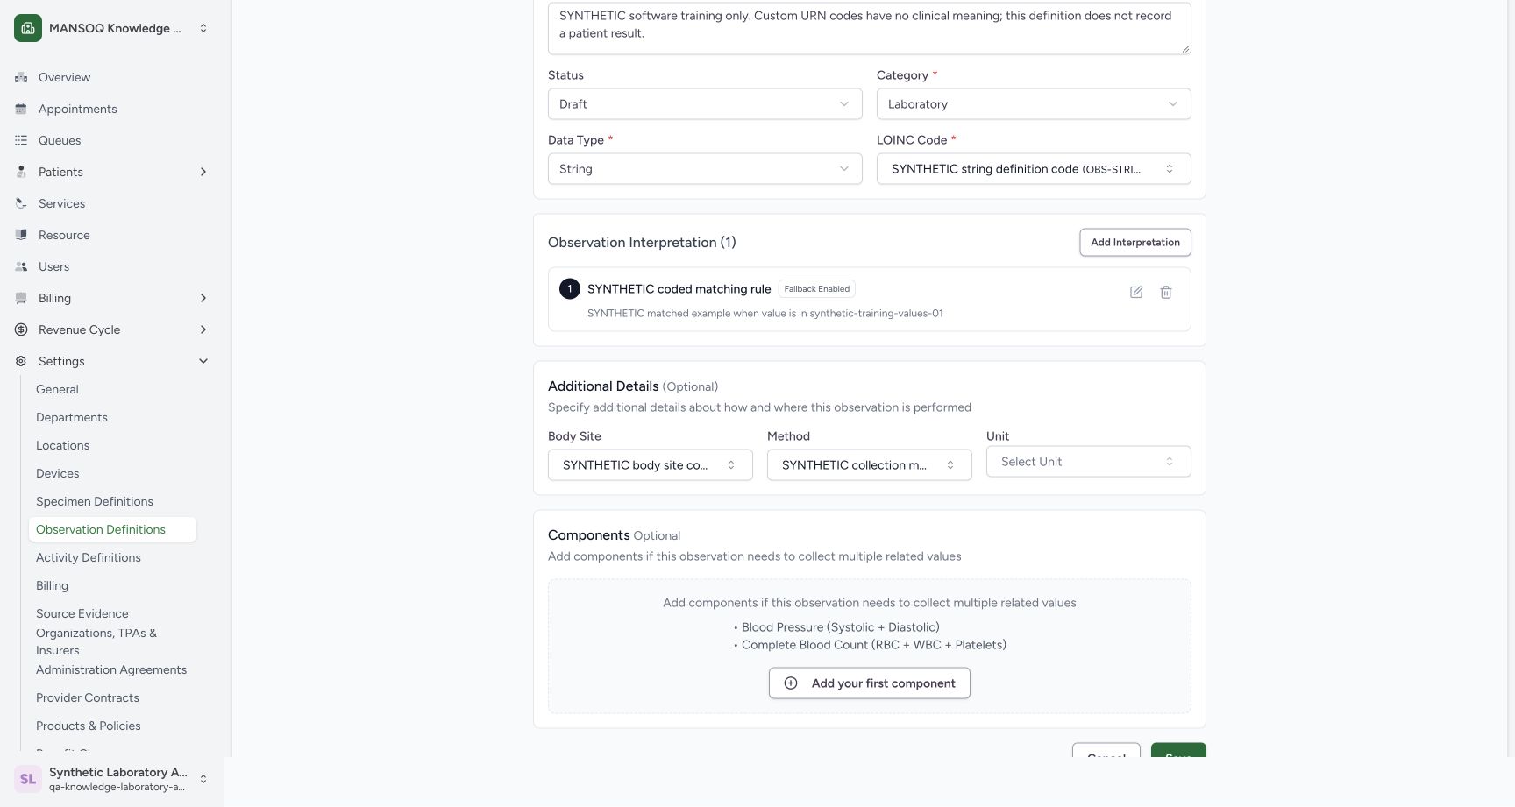Edit the SYNTHETIC coded matching rule

click(1136, 292)
